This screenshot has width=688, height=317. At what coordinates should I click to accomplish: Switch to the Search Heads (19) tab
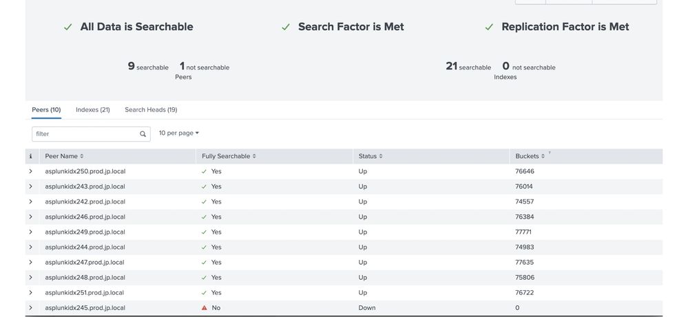151,110
